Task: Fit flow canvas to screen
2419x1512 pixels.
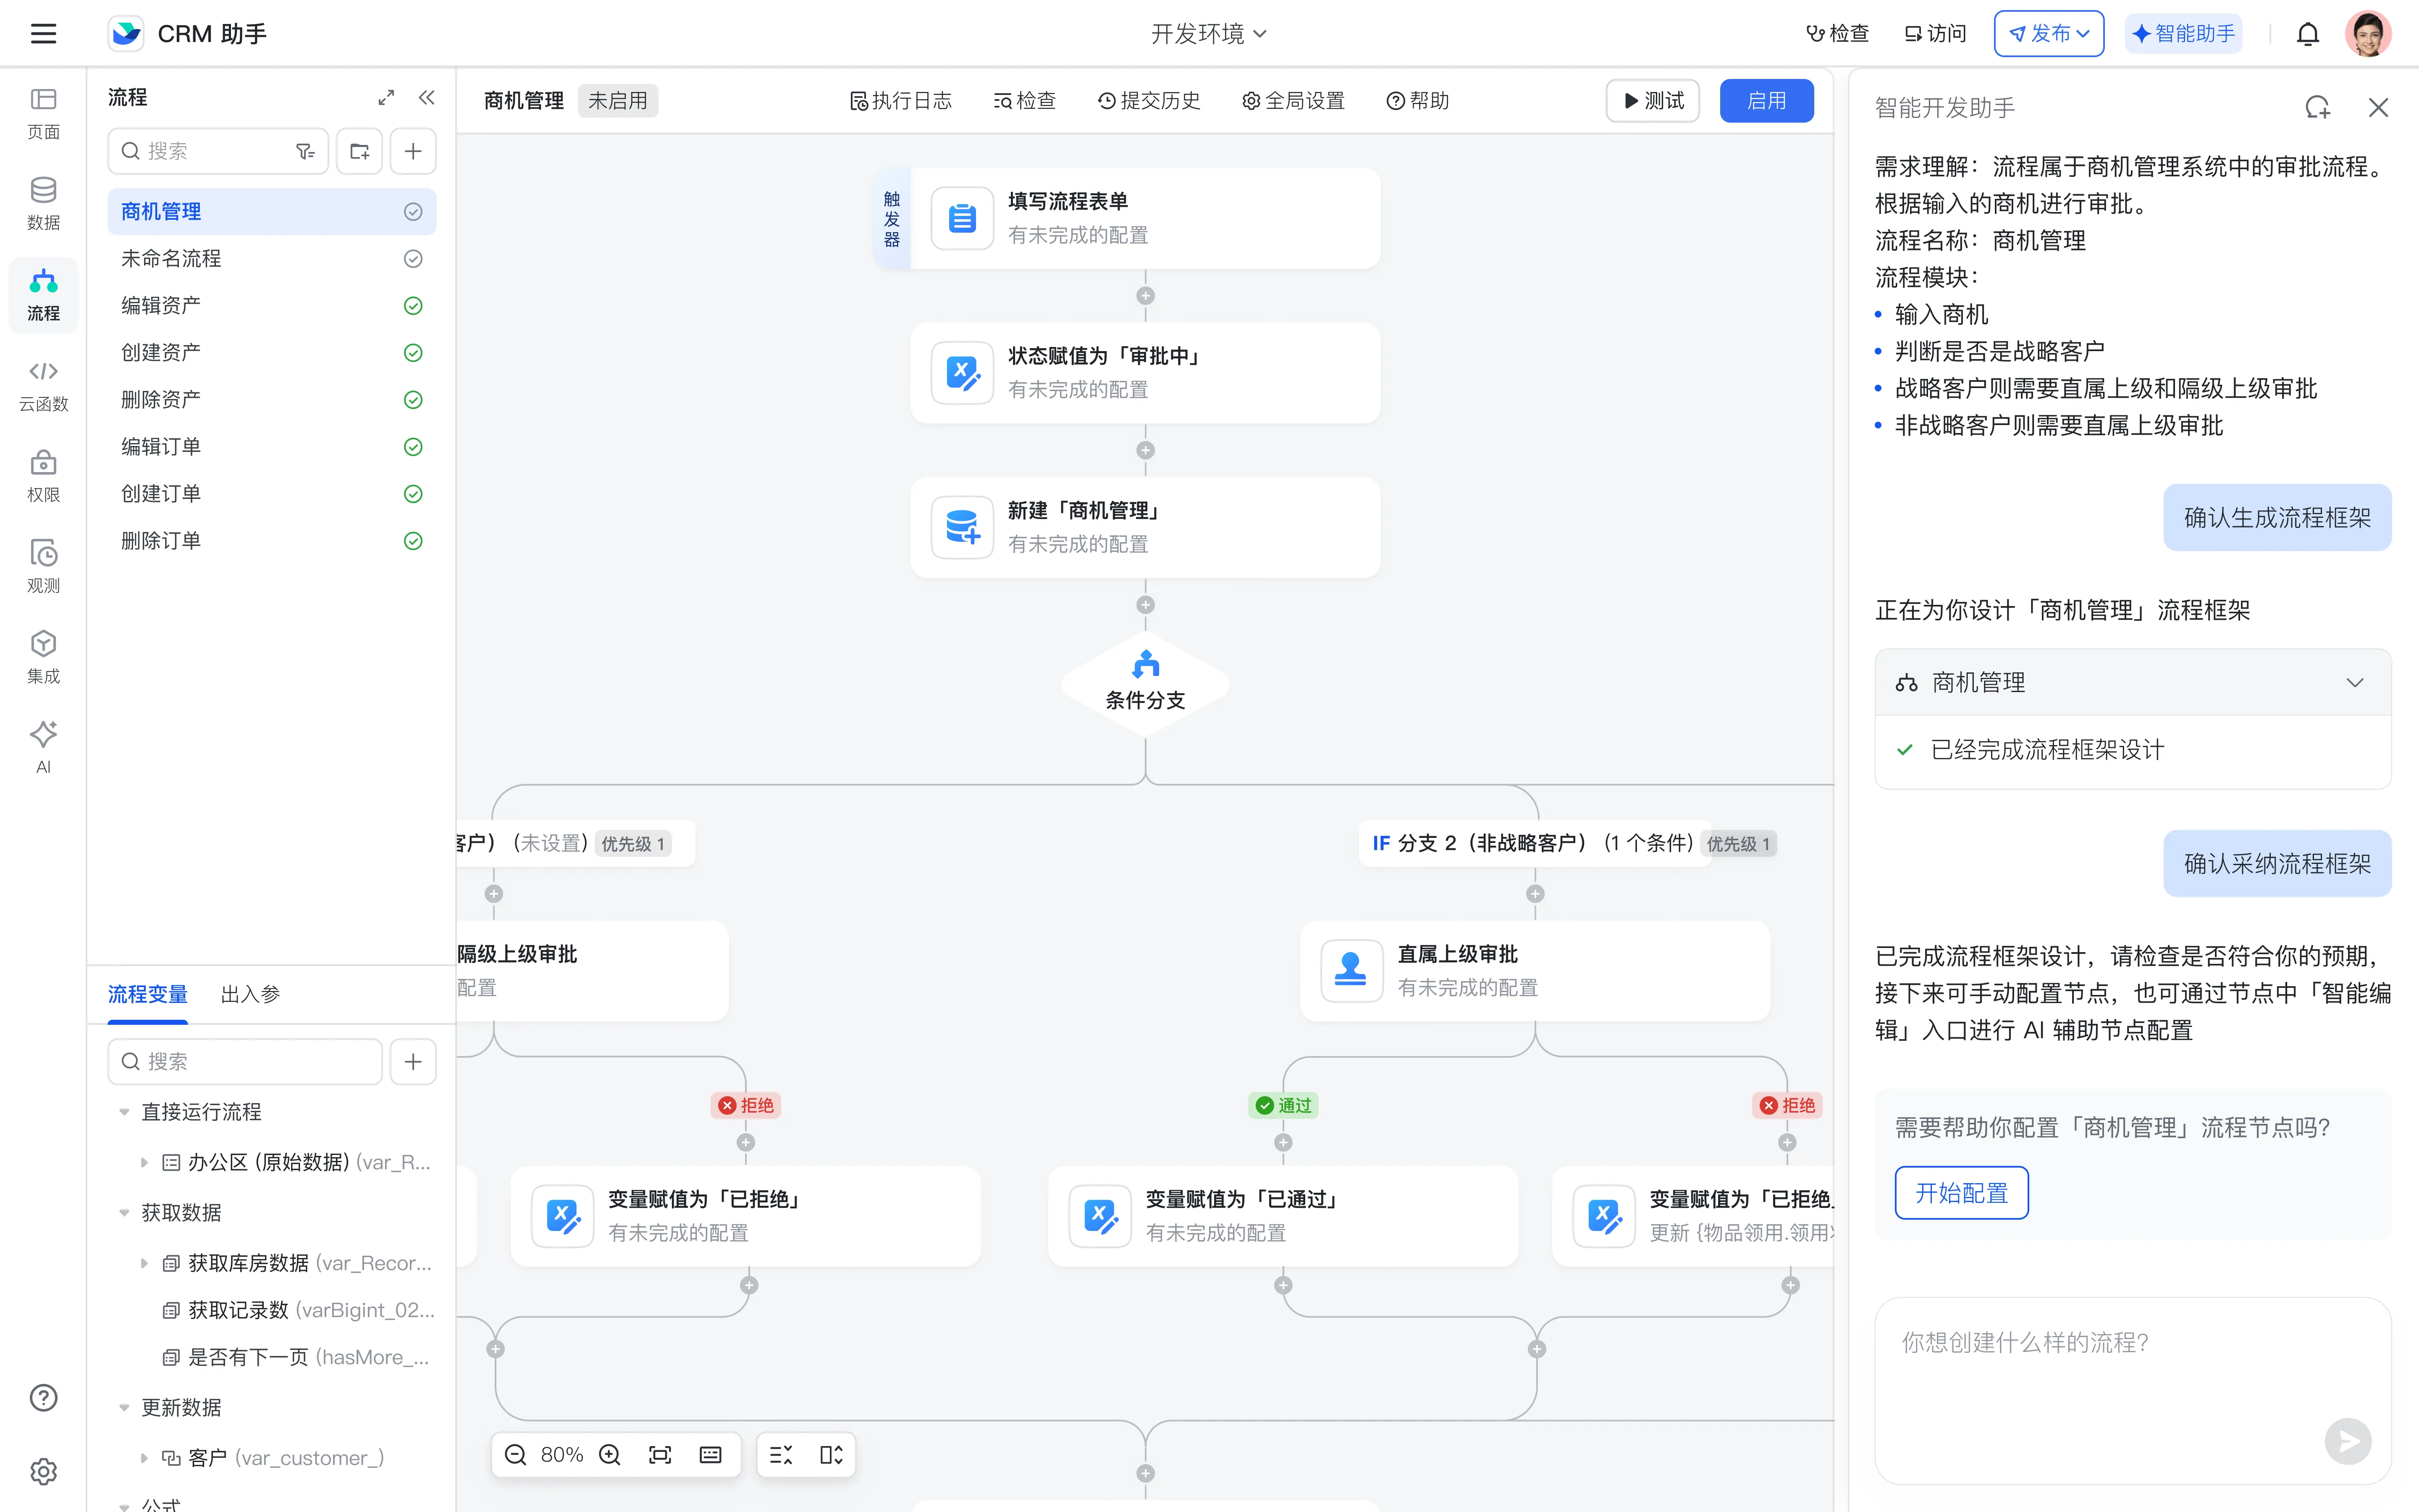Action: [x=660, y=1454]
